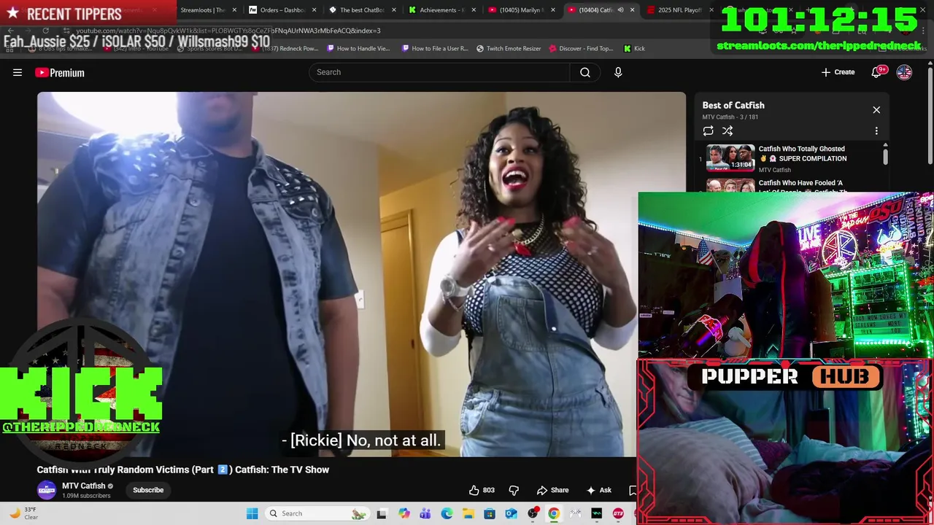Screen dimensions: 934x525
Task: Click the video title 'Catfish With Truly Random Victims'
Action: (x=183, y=470)
